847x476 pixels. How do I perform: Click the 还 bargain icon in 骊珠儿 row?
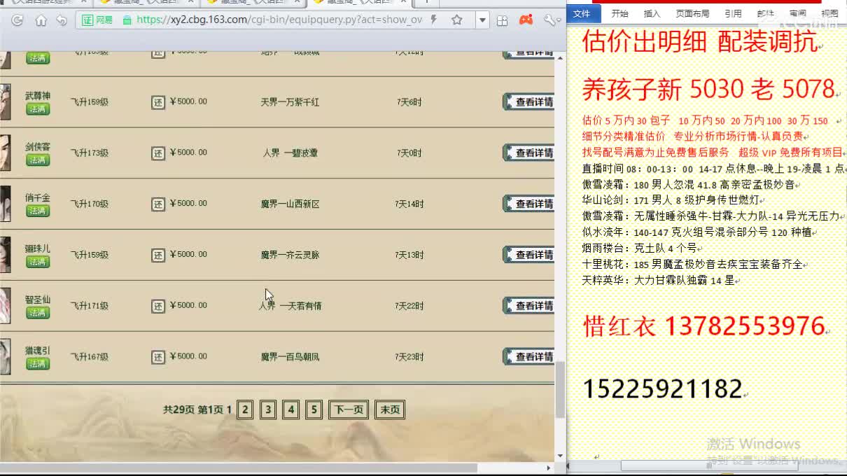coord(158,255)
